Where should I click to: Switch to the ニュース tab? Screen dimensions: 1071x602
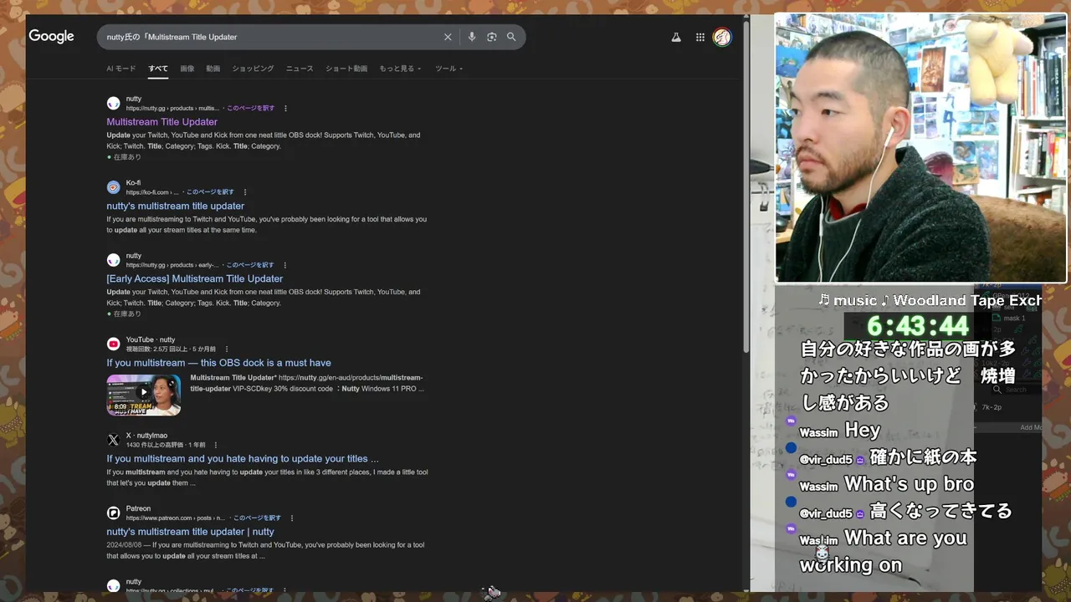pos(300,69)
